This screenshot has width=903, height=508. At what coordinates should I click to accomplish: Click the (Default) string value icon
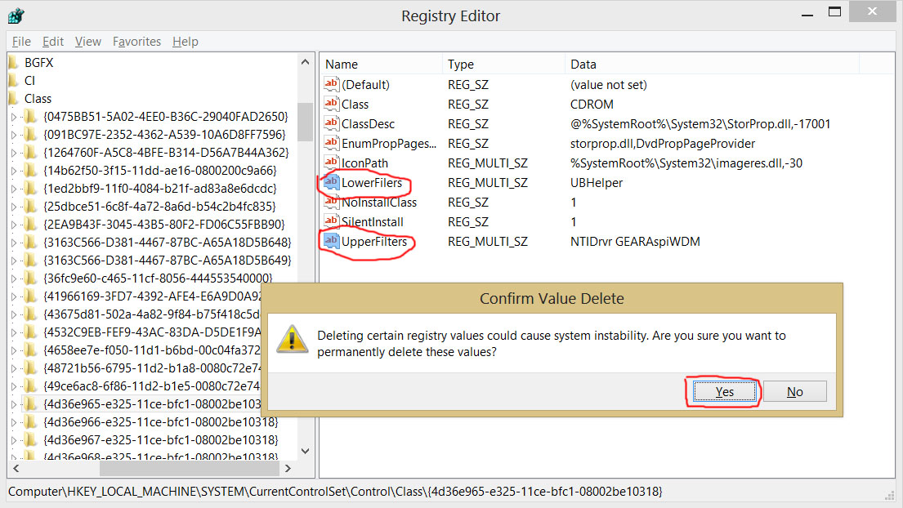[332, 84]
